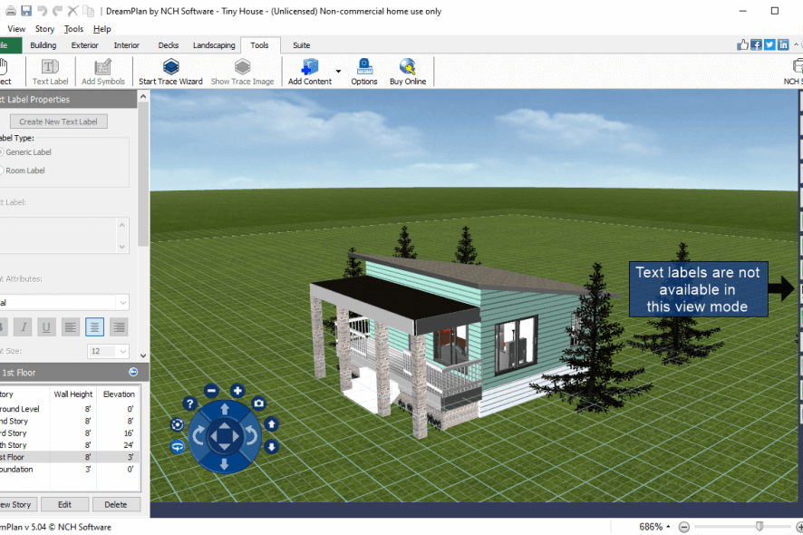This screenshot has width=803, height=535.
Task: Share on LinkedIn
Action: (783, 45)
